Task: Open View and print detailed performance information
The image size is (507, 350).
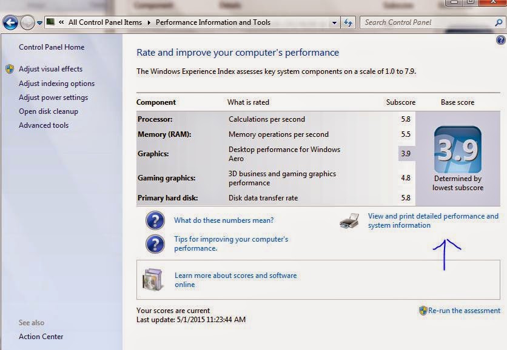Action: pyautogui.click(x=433, y=220)
